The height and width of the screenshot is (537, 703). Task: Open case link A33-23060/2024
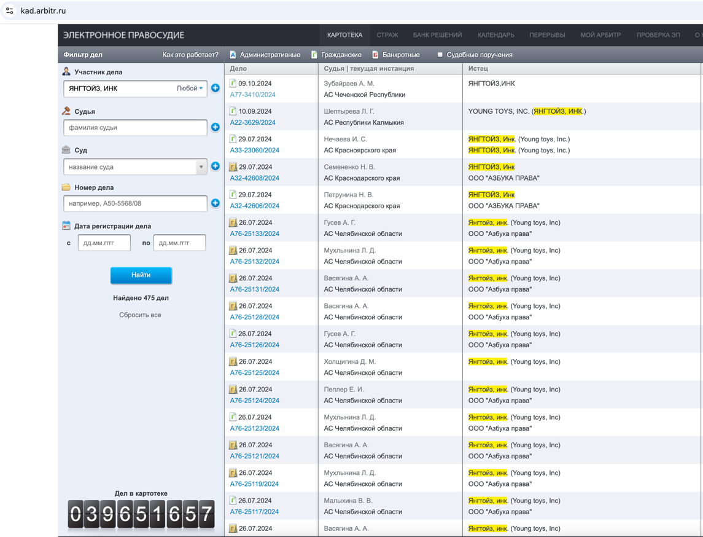click(254, 151)
